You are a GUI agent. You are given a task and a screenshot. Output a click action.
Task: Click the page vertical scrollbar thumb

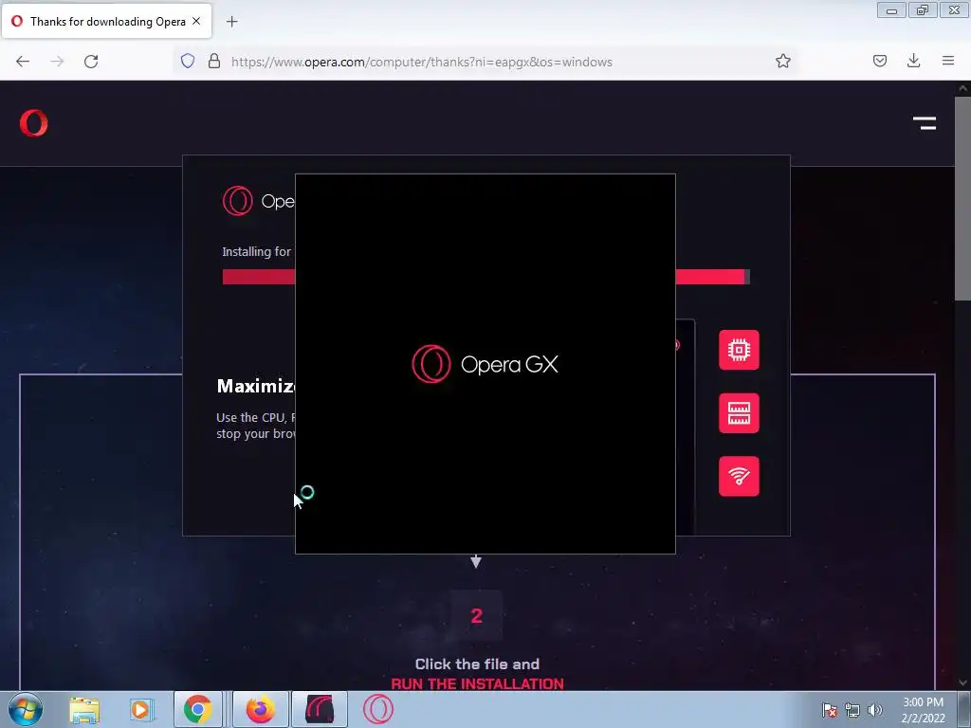tap(962, 198)
